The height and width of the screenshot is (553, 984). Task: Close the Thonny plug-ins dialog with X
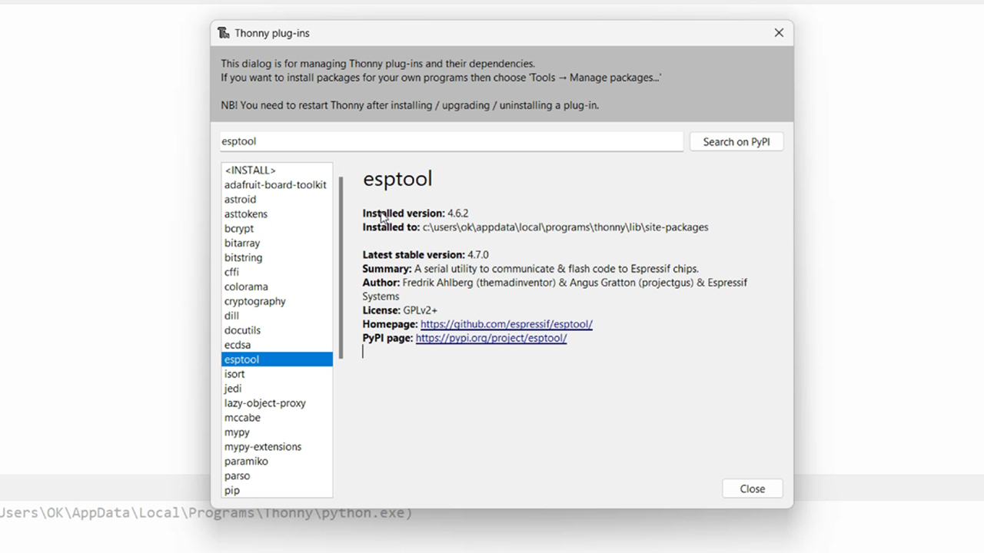779,33
